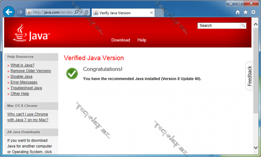
Task: Open Favorites star icon
Action: point(245,12)
